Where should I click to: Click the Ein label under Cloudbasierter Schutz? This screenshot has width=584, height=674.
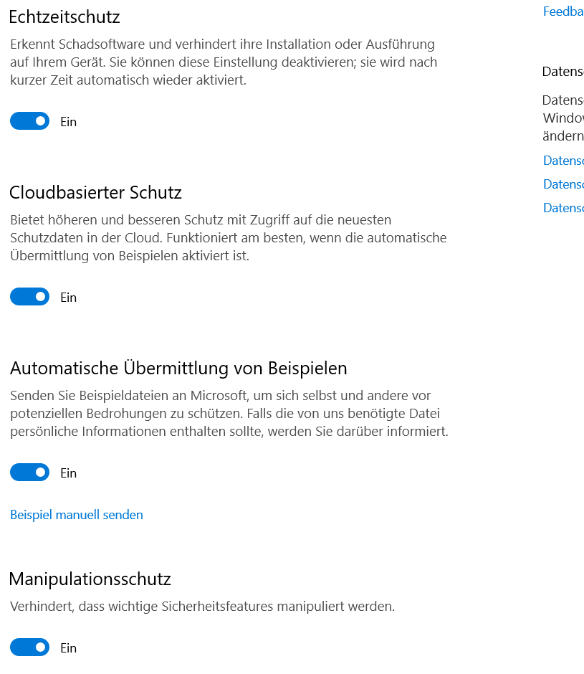[68, 298]
